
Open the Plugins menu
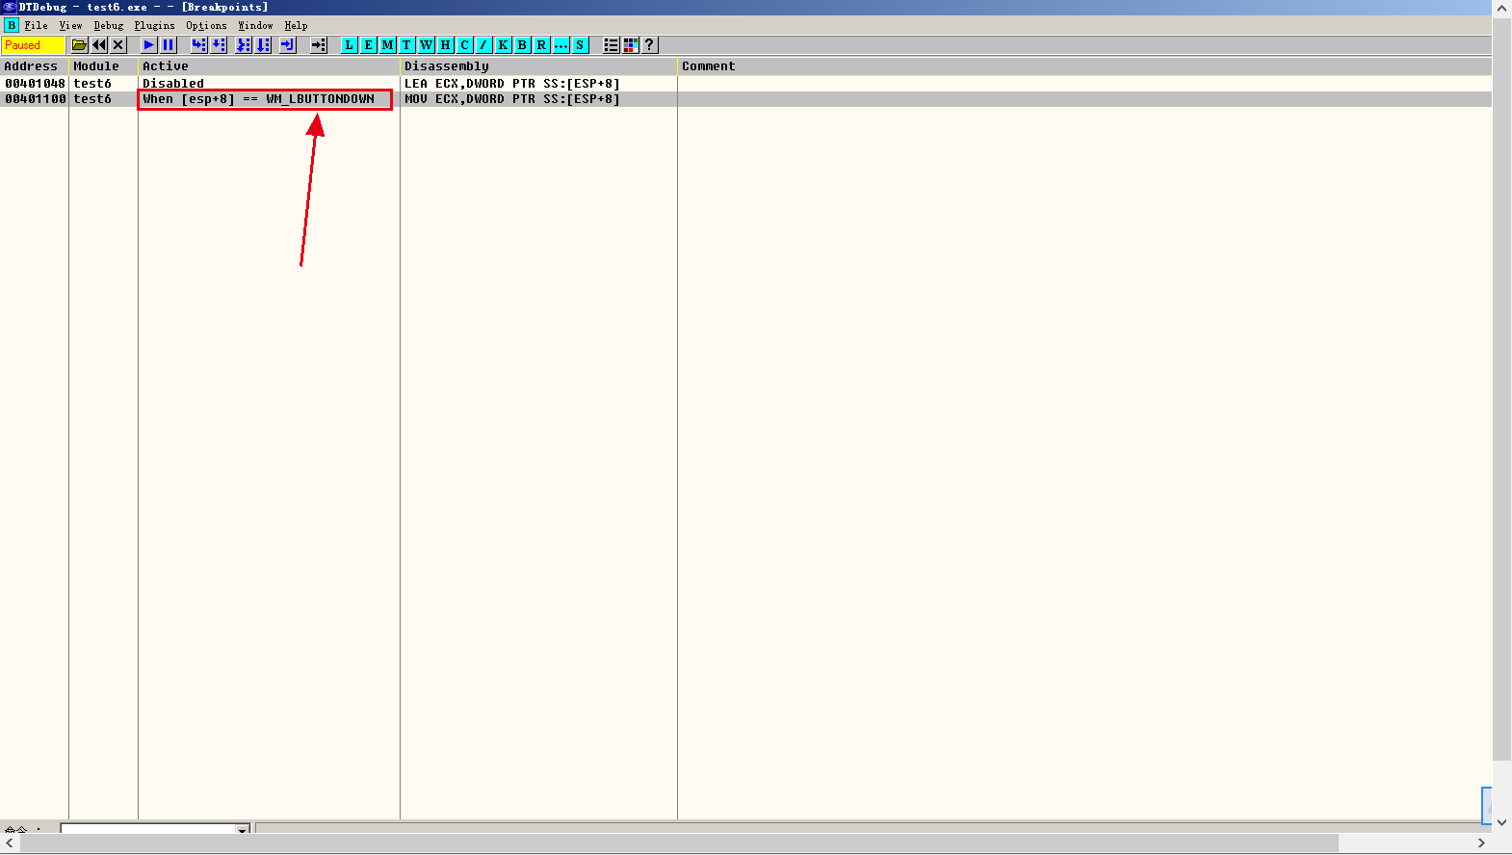click(155, 26)
